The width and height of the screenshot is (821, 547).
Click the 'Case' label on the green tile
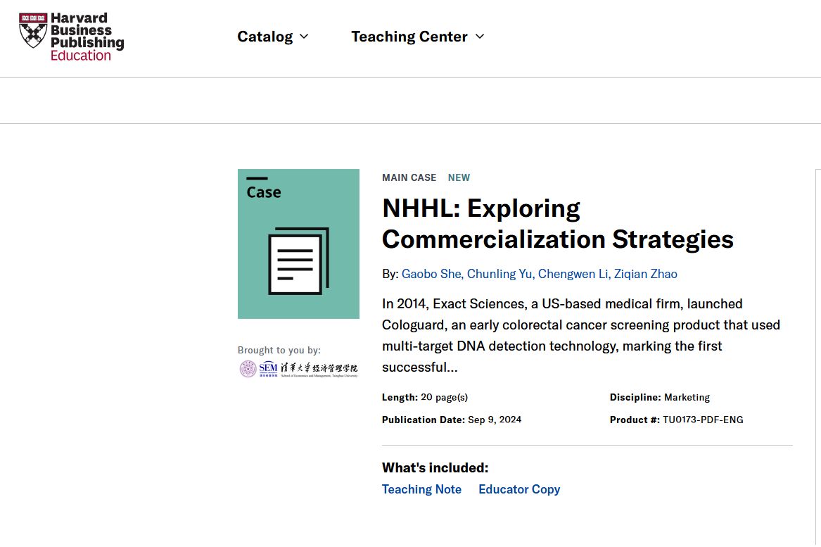click(264, 192)
